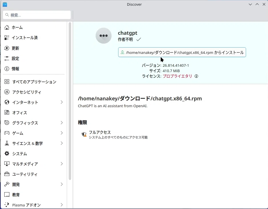Open the Installed (インストール済) list
The image size is (268, 209).
click(34, 38)
